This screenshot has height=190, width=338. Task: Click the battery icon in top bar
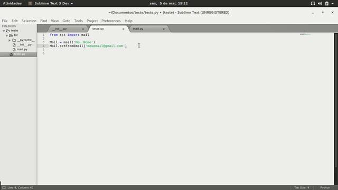pyautogui.click(x=327, y=4)
